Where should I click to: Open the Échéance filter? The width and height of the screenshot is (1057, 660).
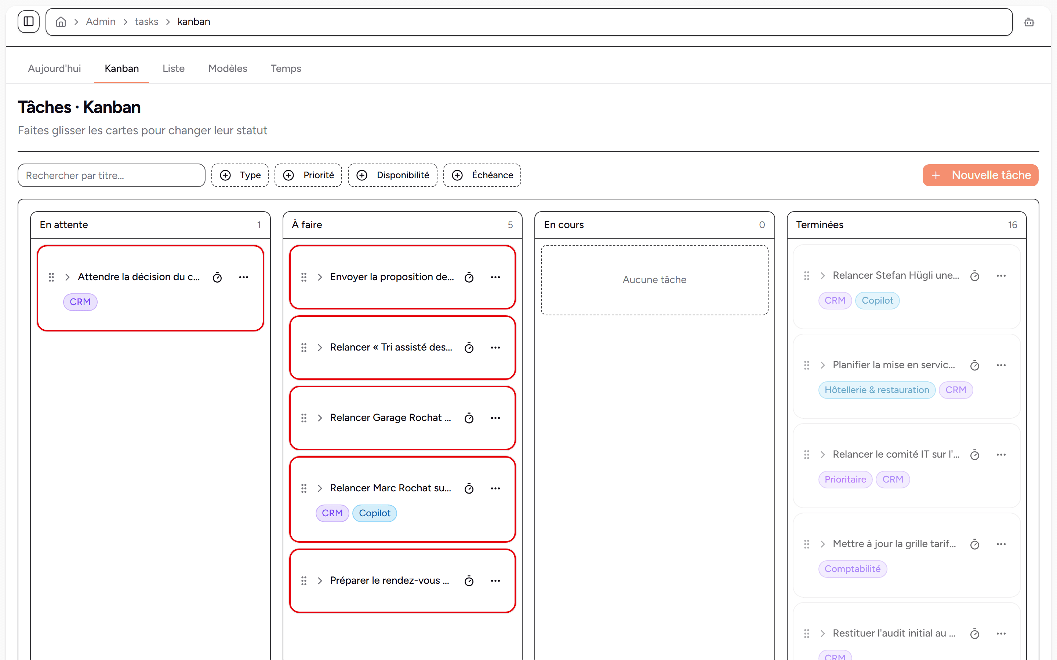(482, 176)
